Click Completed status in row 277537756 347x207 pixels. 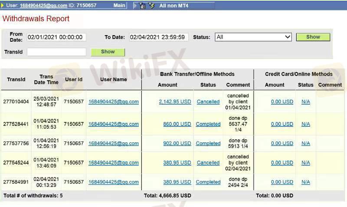tap(208, 143)
